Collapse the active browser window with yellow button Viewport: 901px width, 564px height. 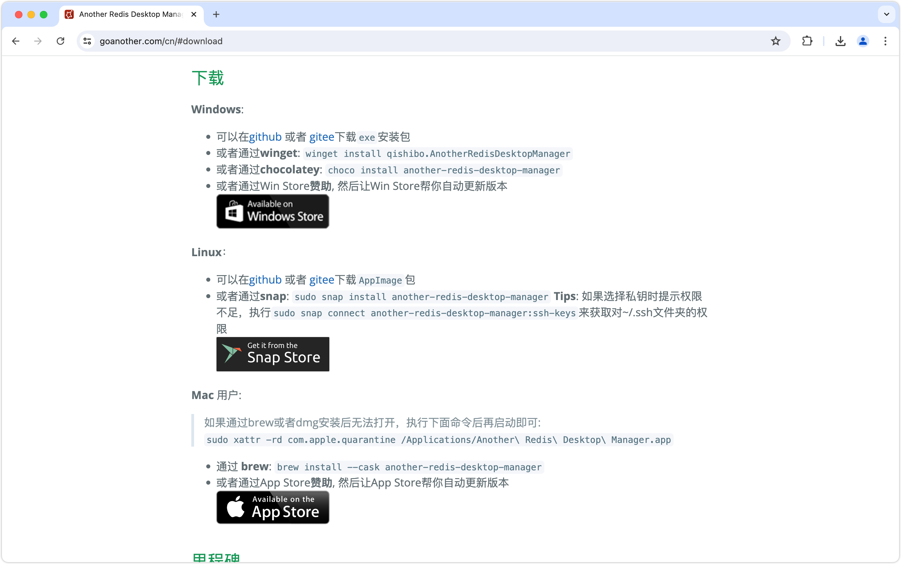(x=31, y=15)
